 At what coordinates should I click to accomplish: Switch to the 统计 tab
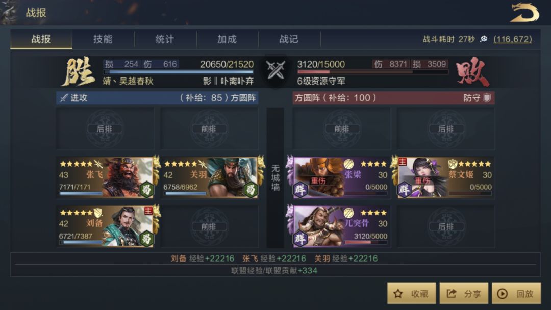click(165, 39)
